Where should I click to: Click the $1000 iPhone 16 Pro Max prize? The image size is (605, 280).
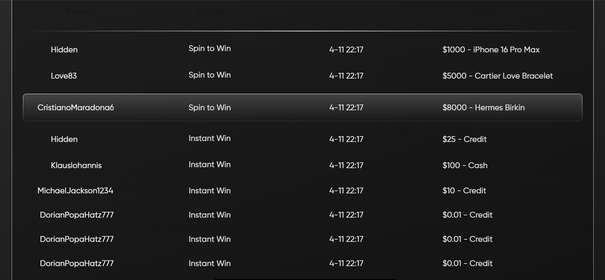tap(491, 49)
